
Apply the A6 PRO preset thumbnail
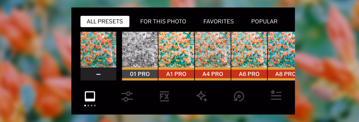tap(249, 49)
